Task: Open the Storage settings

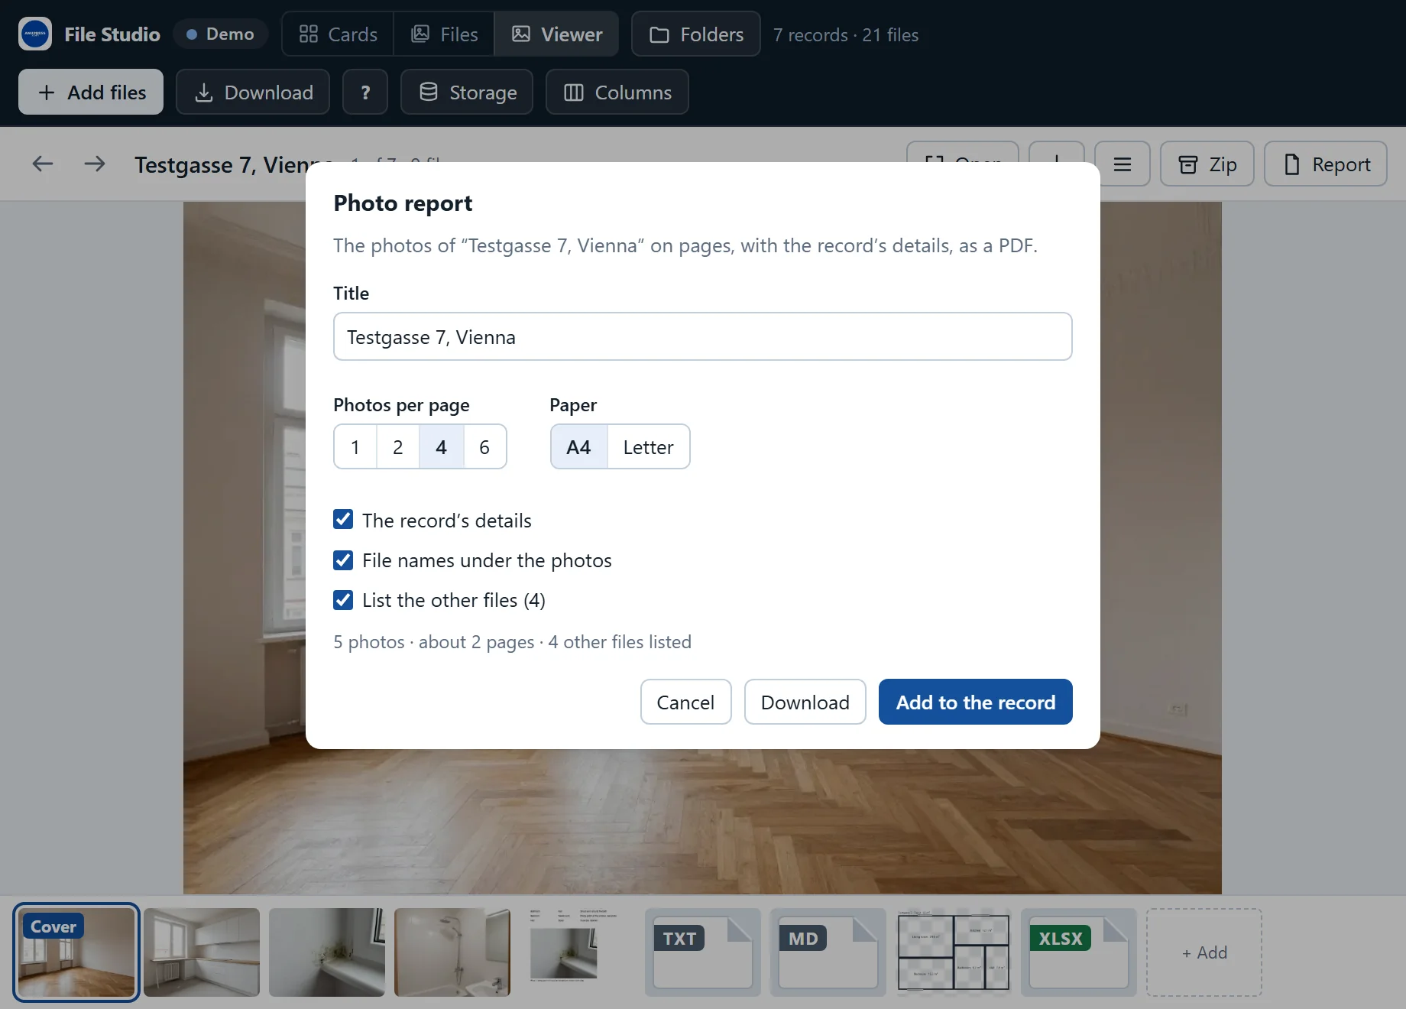Action: pyautogui.click(x=467, y=92)
